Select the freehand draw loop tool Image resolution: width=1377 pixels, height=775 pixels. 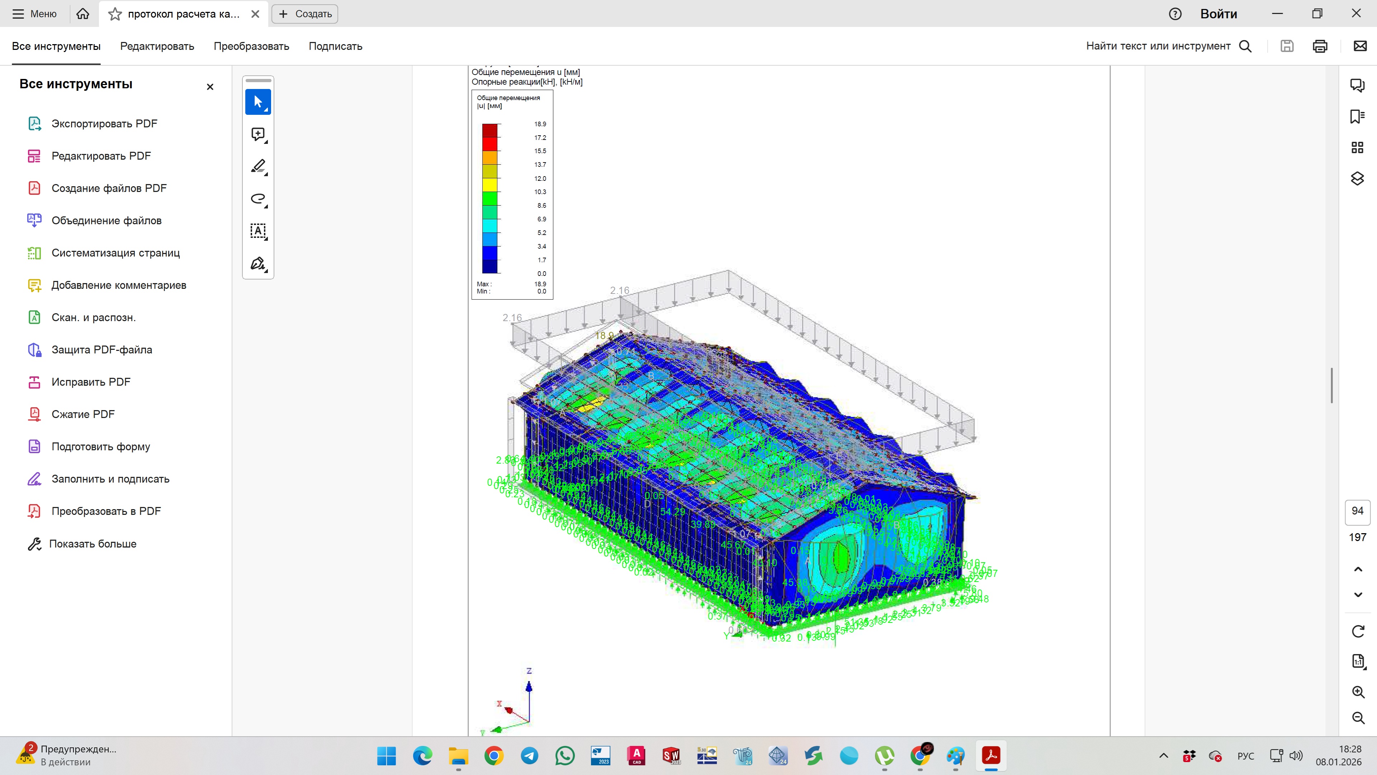(258, 199)
